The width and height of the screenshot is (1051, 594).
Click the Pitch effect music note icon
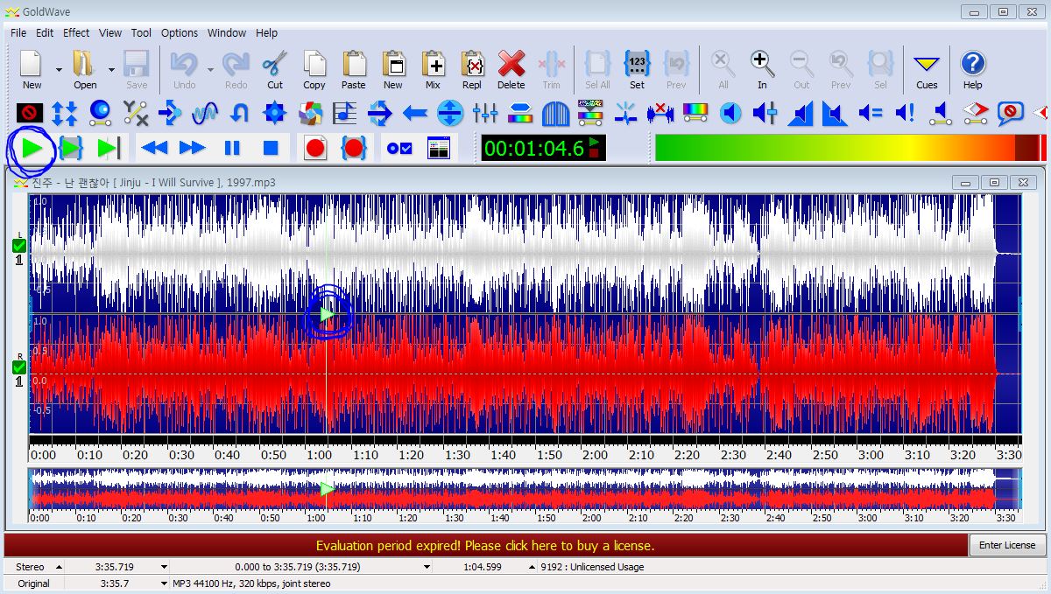click(345, 113)
